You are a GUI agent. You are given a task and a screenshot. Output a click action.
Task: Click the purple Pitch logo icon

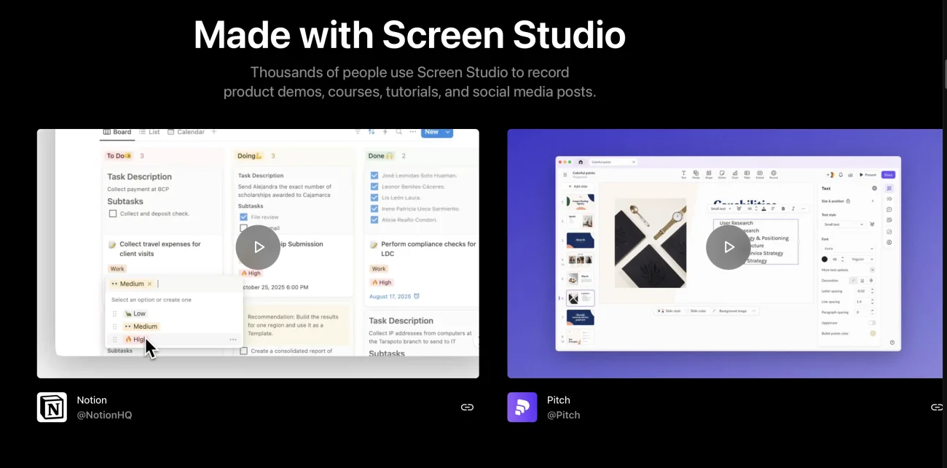coord(522,407)
